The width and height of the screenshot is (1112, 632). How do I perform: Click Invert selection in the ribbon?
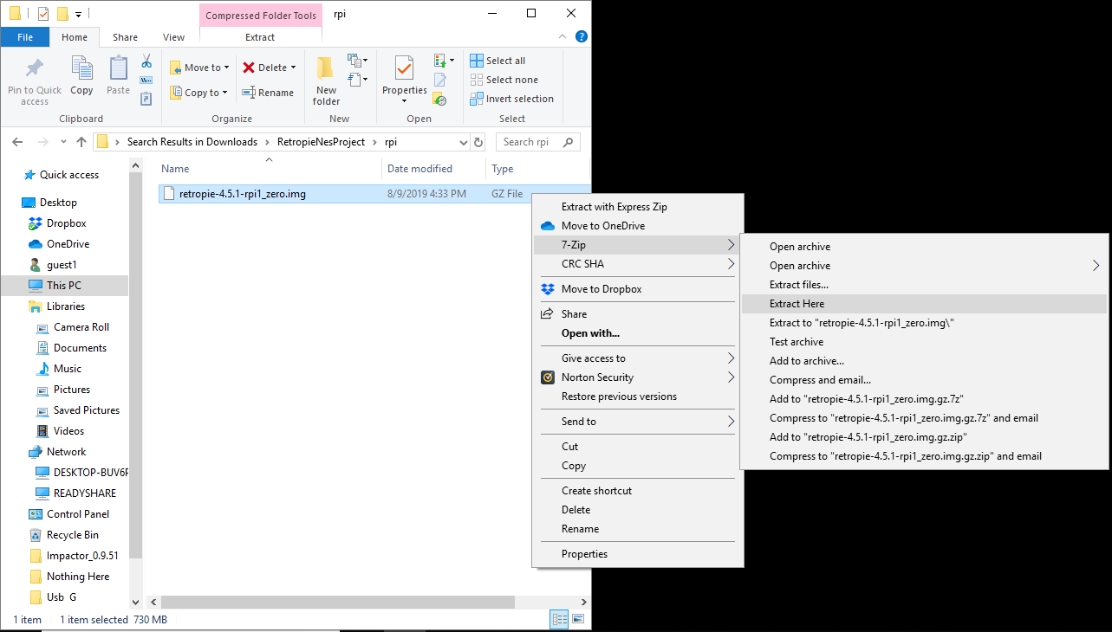coord(511,99)
